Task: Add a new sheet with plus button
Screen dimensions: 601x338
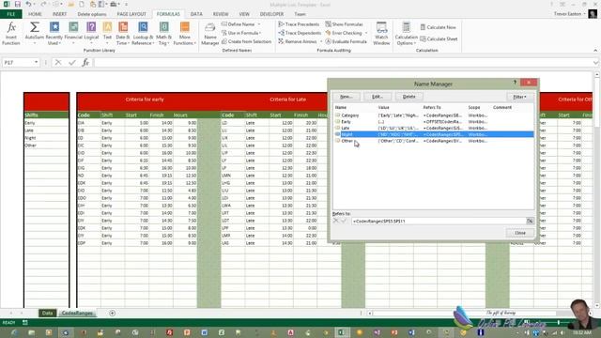Action: coord(113,313)
